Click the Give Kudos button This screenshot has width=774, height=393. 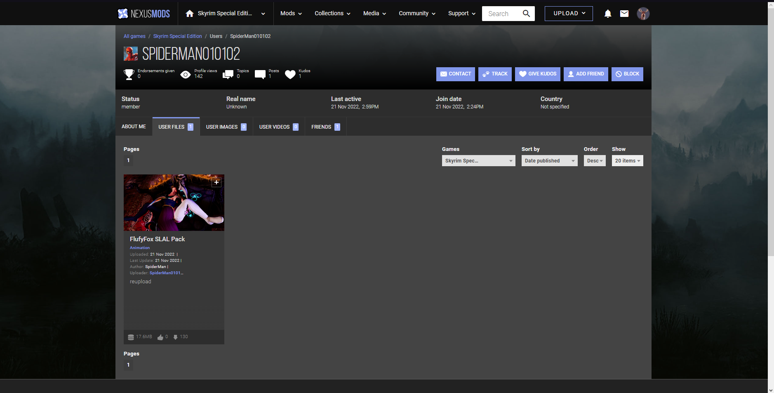click(538, 74)
